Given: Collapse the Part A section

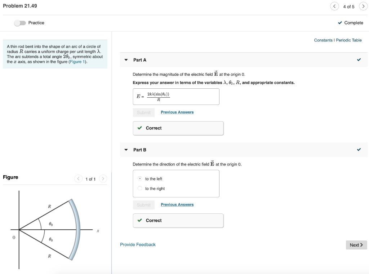Looking at the screenshot, I should pyautogui.click(x=126, y=60).
